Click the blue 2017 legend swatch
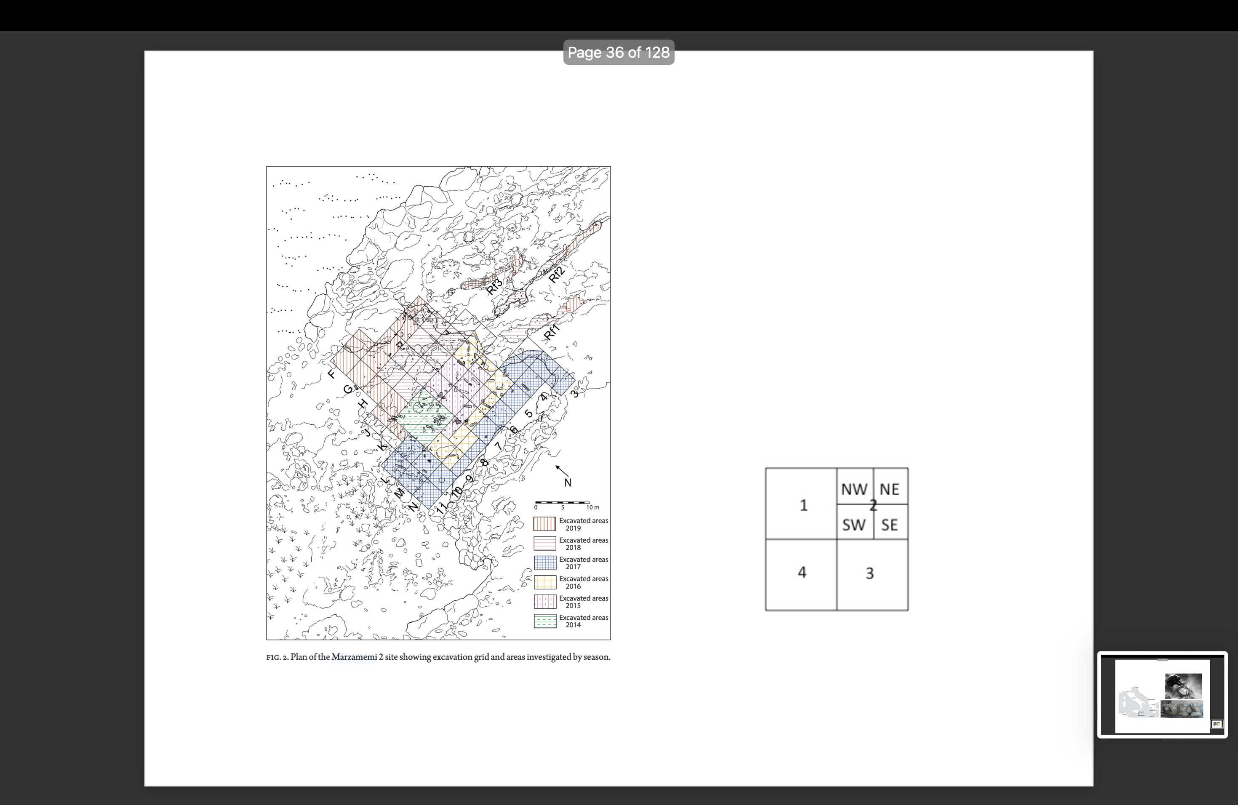1238x805 pixels. pyautogui.click(x=544, y=562)
